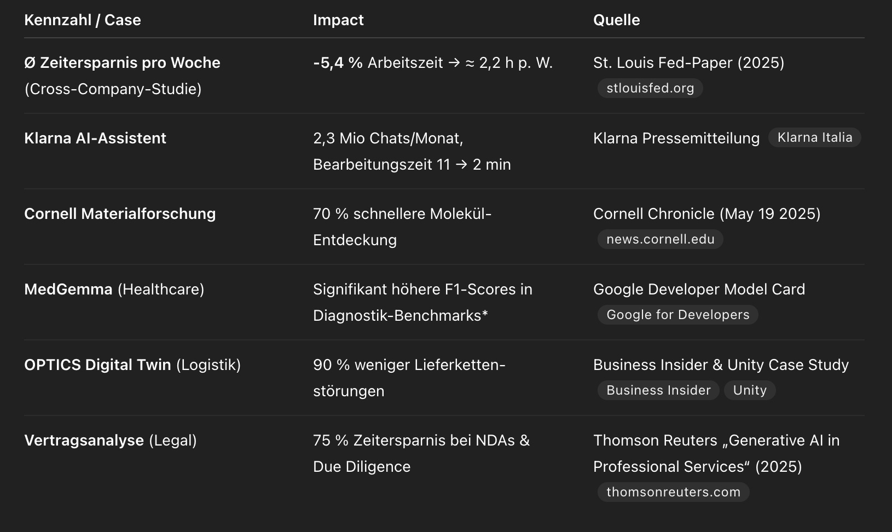
Task: Click the Kennzahl / Case column header
Action: [83, 20]
